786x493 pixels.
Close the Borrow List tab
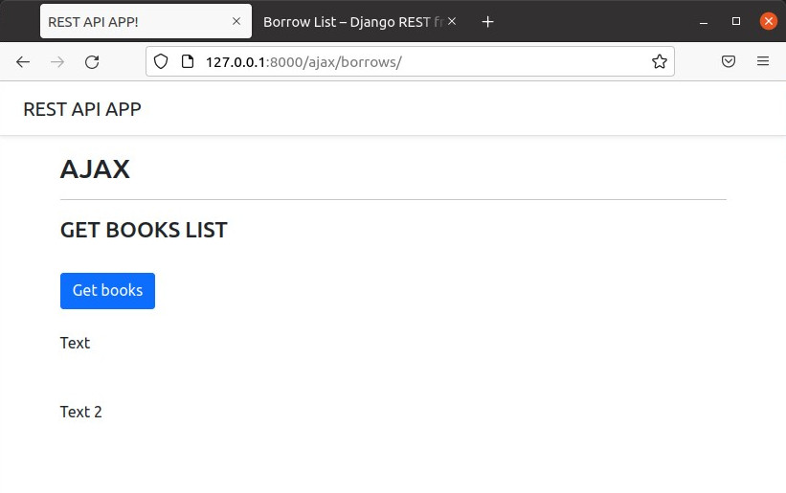[452, 21]
